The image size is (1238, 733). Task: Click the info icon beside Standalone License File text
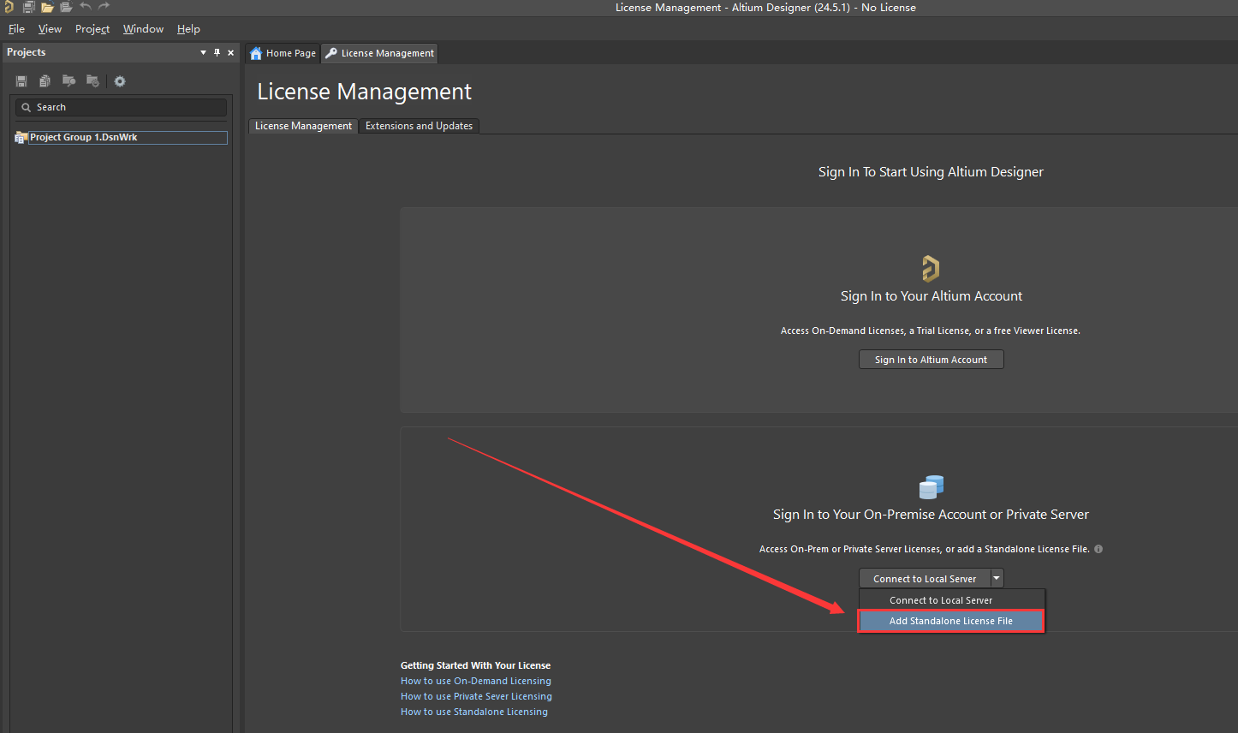click(x=1098, y=549)
